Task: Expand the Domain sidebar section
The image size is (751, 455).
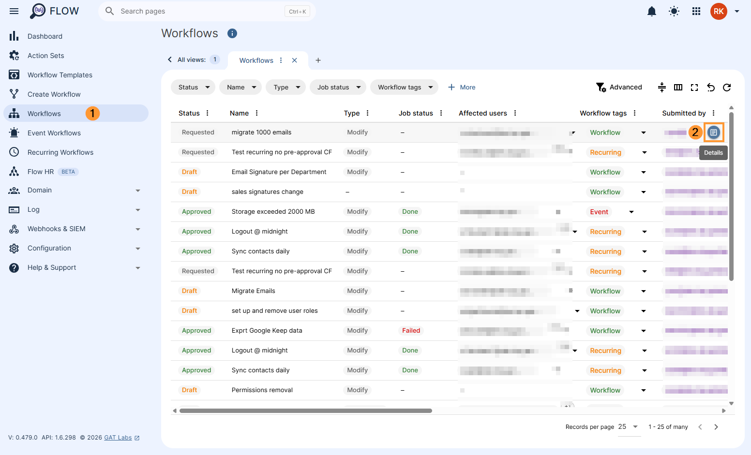Action: [76, 191]
